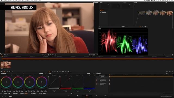Click the stop button under the viewer
The height and width of the screenshot is (98, 174).
48,55
